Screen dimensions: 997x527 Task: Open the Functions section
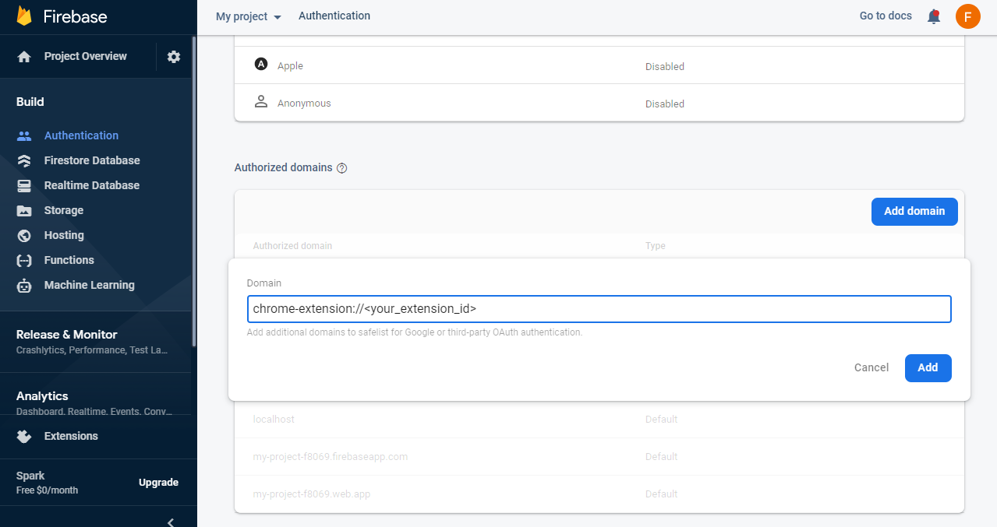click(69, 260)
